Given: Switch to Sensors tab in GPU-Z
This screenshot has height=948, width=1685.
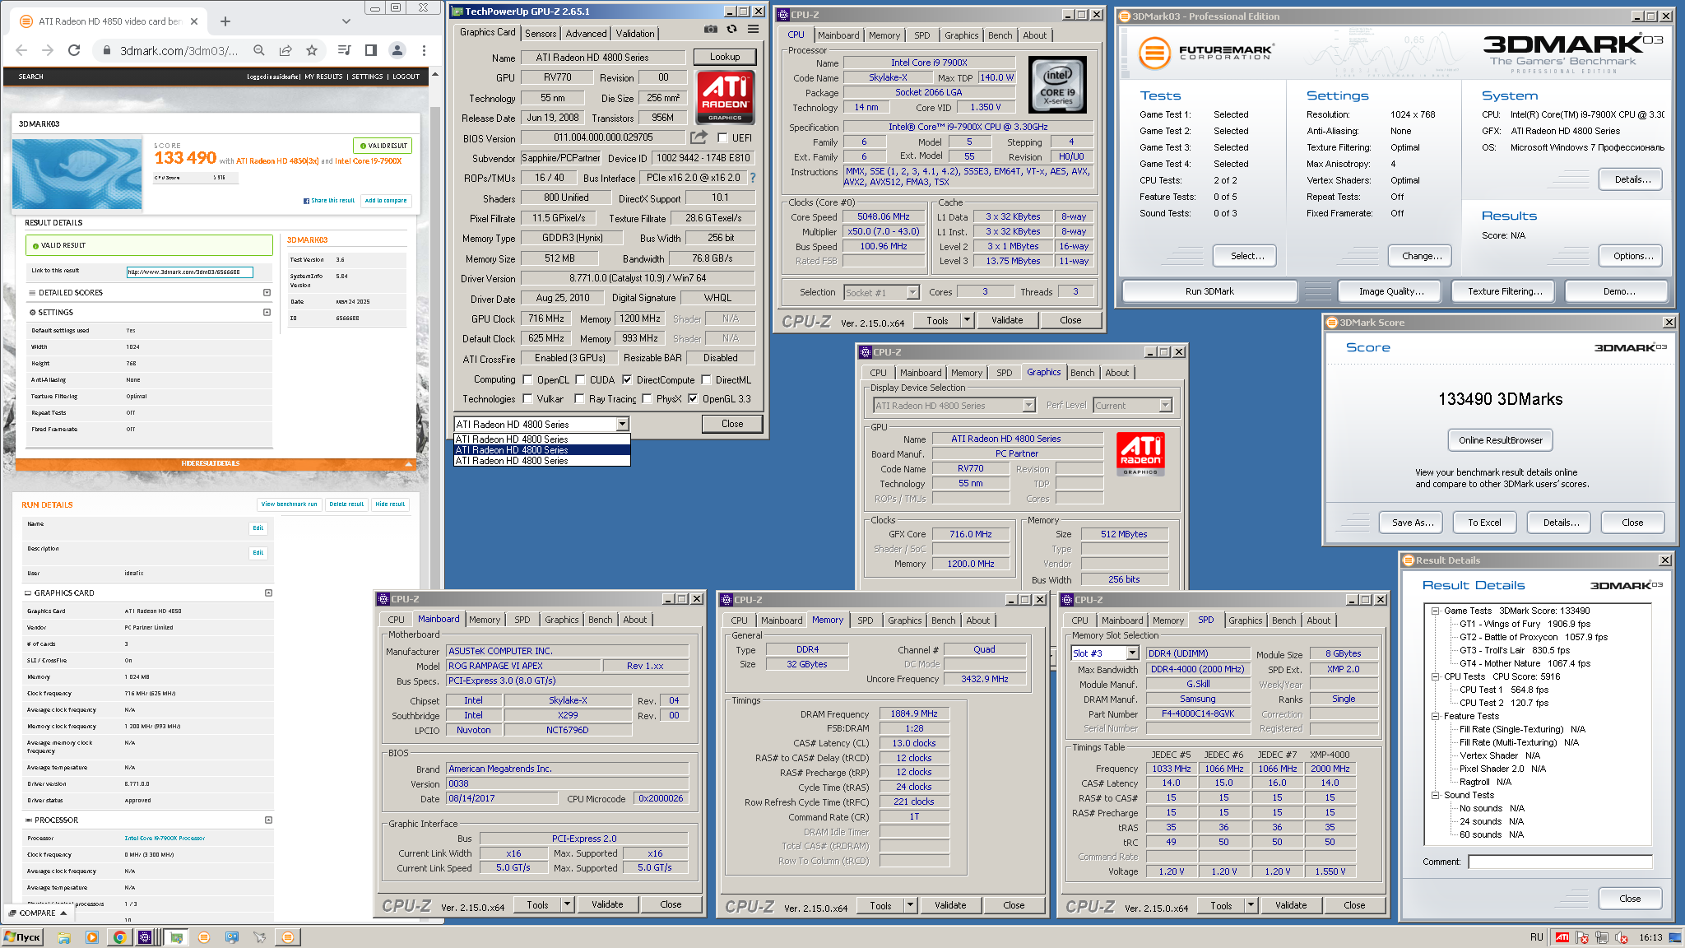Looking at the screenshot, I should (x=541, y=34).
